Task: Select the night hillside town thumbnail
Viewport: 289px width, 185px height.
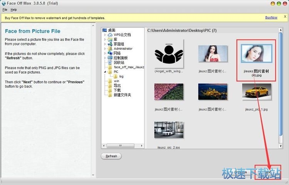Action: pos(213,92)
